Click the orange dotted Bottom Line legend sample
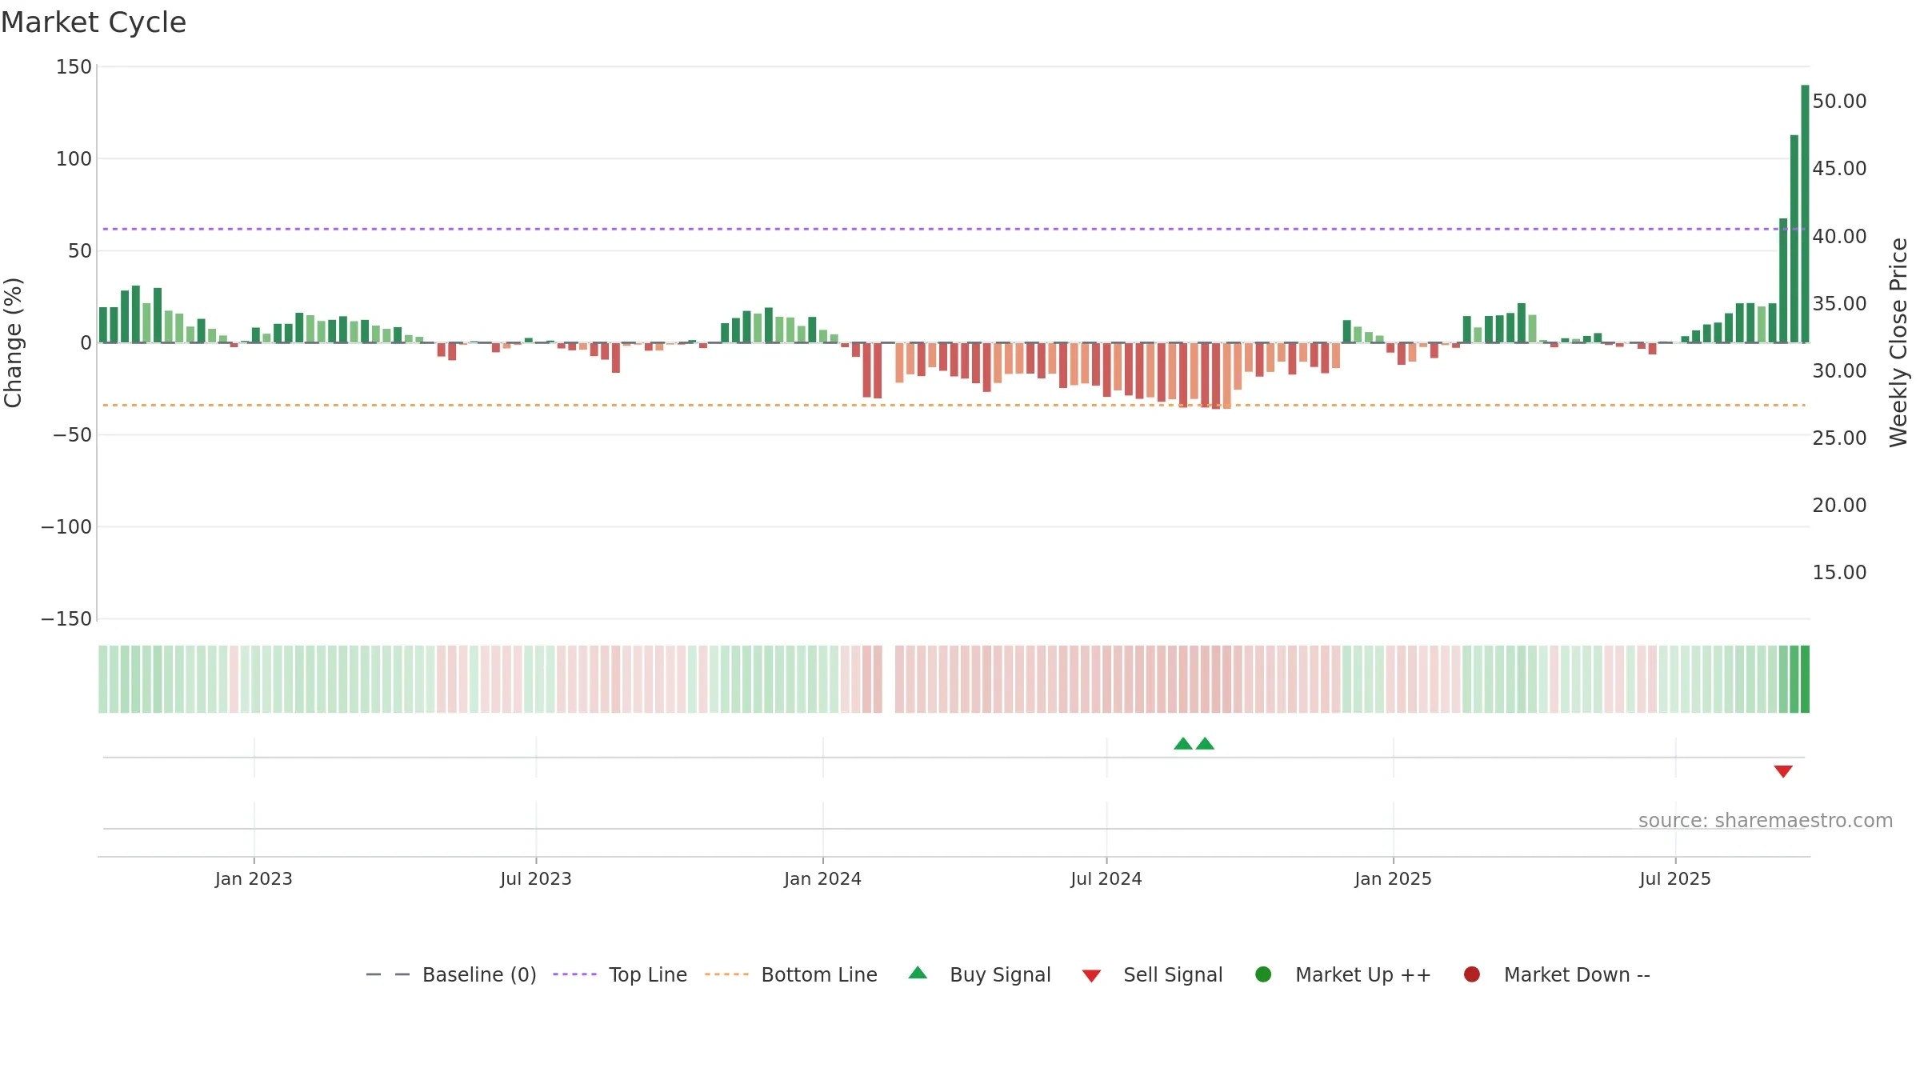 coord(726,974)
